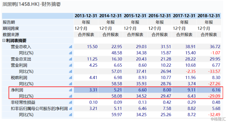The height and width of the screenshot is (123, 228).
Task: Click net profit value 9.11 for 2017
Action: point(192,90)
